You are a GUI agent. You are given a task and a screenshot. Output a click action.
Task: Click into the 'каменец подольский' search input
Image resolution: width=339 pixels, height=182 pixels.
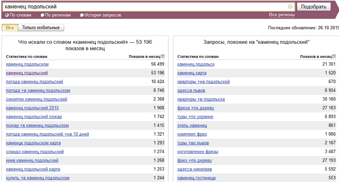click(145, 6)
